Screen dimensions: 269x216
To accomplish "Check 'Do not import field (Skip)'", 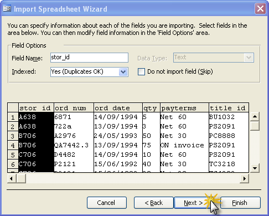I will pyautogui.click(x=141, y=71).
